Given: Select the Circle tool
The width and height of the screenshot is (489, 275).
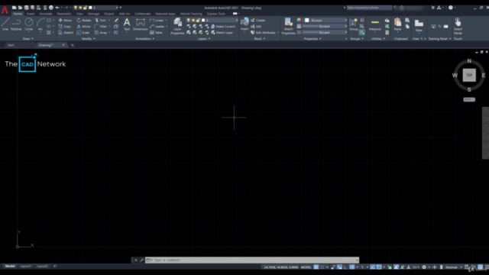Looking at the screenshot, I should [x=29, y=24].
